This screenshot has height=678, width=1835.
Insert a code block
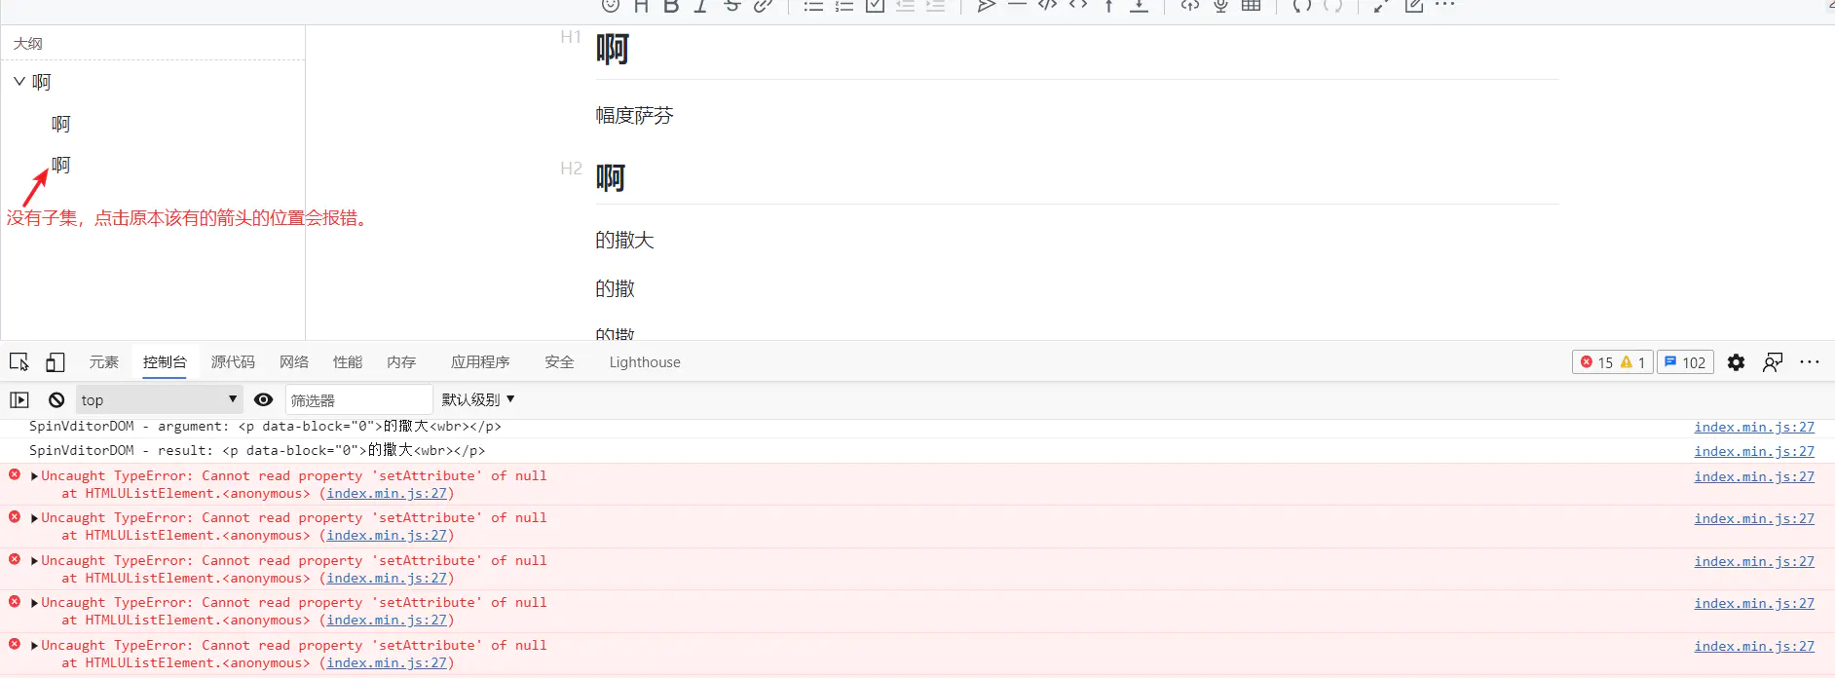point(1048,5)
